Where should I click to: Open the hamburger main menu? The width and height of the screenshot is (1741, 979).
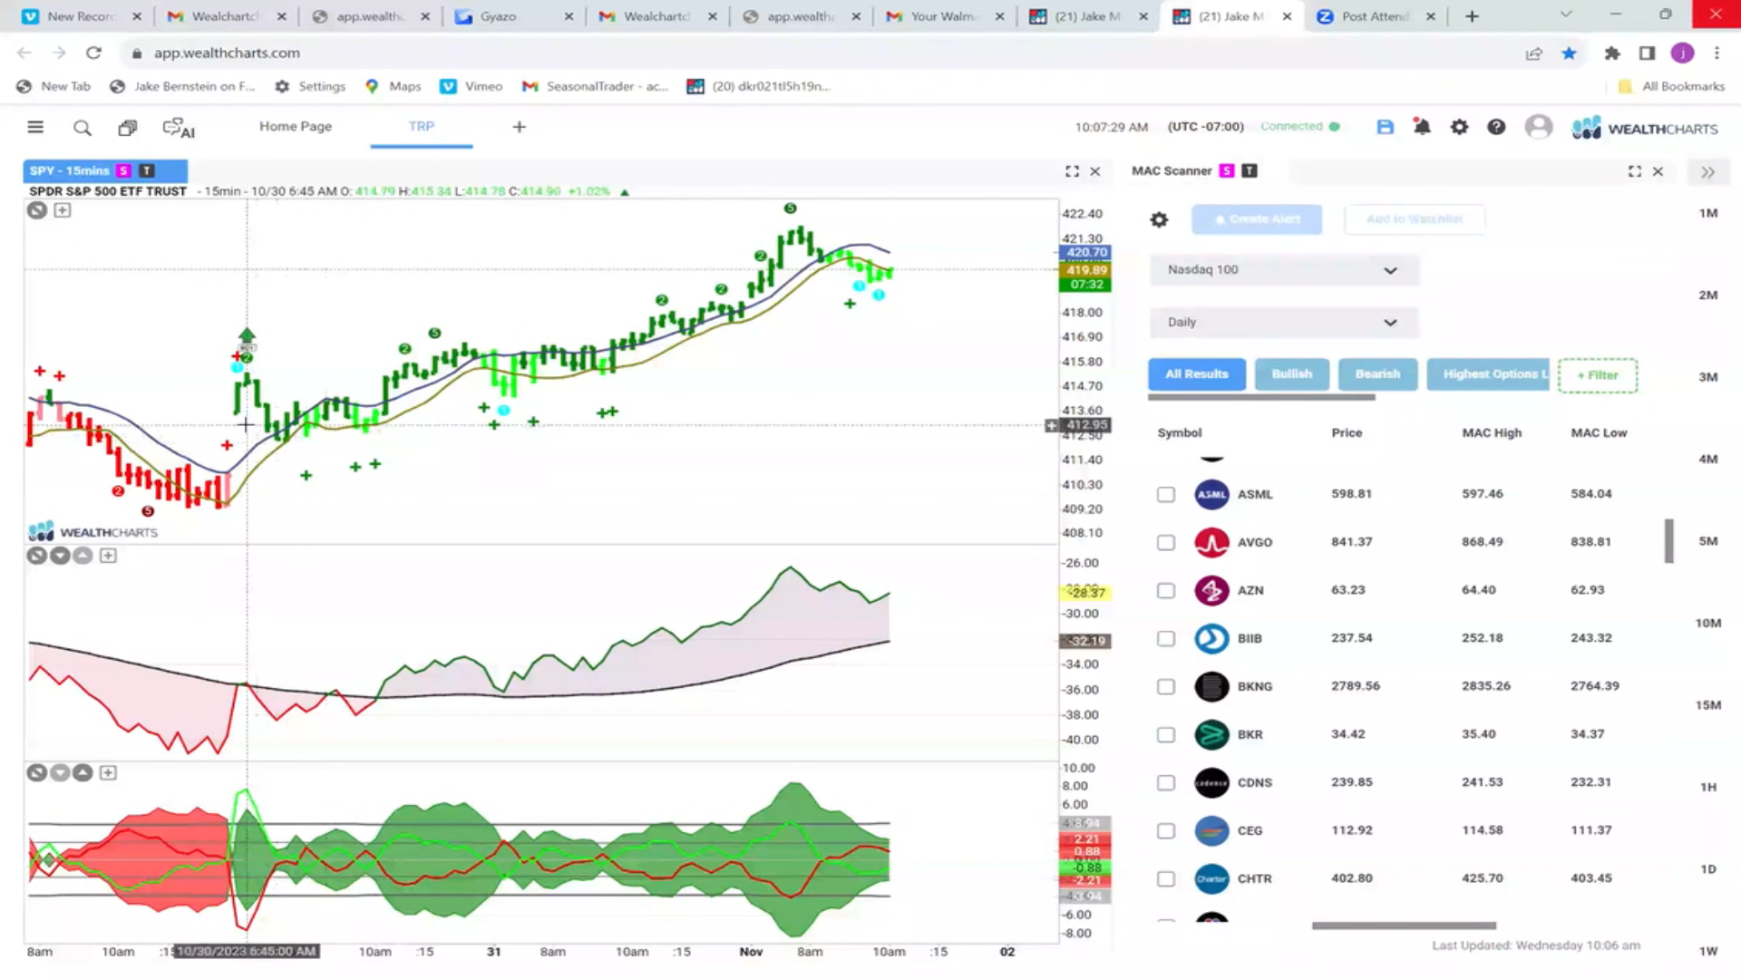(x=35, y=127)
